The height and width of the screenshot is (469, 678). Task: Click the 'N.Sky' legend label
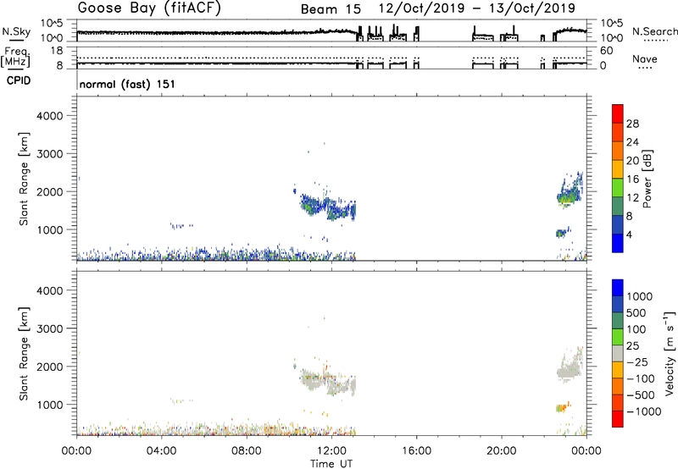[x=16, y=31]
